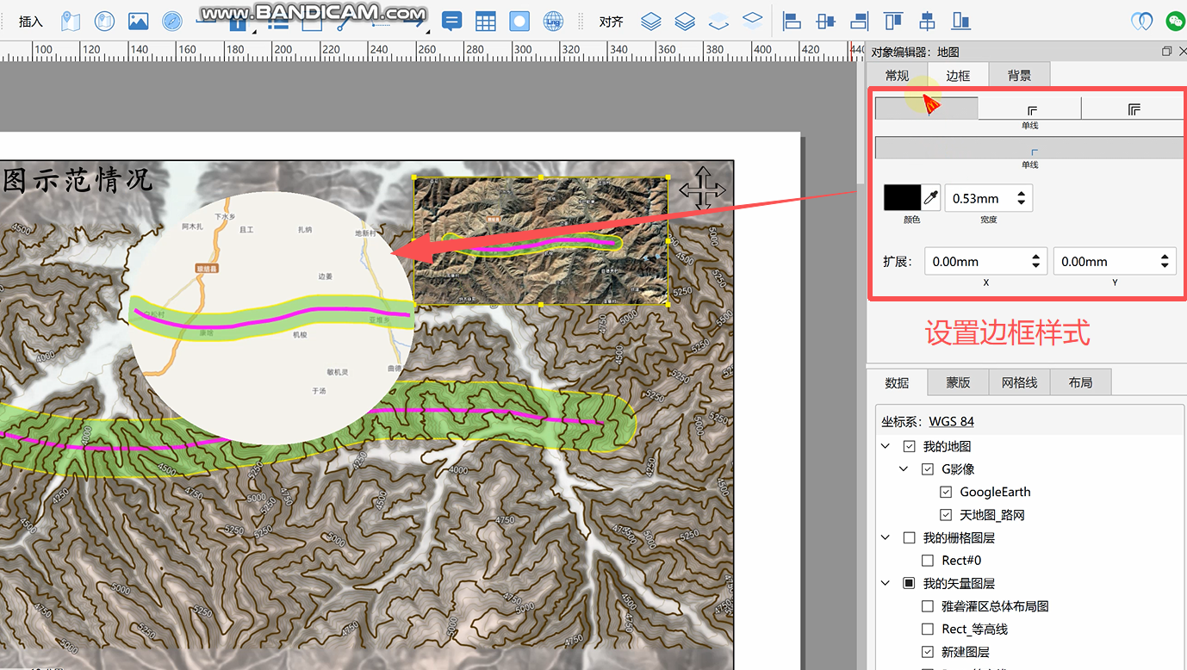
Task: Open the 背景 tab
Action: pos(1019,76)
